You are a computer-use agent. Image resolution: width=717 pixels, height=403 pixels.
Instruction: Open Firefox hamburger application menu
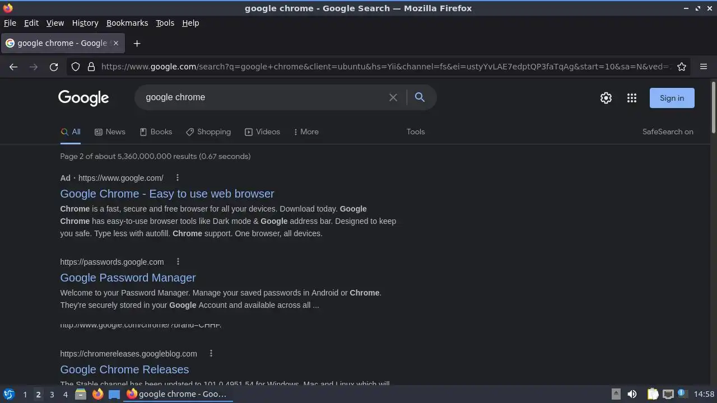704,67
